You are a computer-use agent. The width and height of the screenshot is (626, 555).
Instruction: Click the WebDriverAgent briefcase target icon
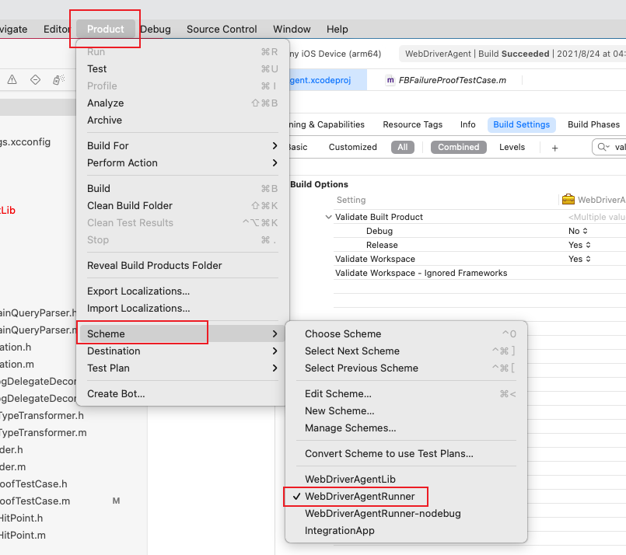[x=568, y=200]
